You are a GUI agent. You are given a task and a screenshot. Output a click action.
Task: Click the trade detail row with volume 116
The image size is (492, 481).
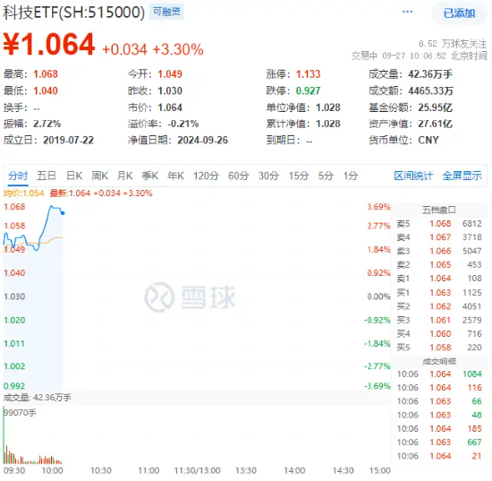click(x=439, y=388)
